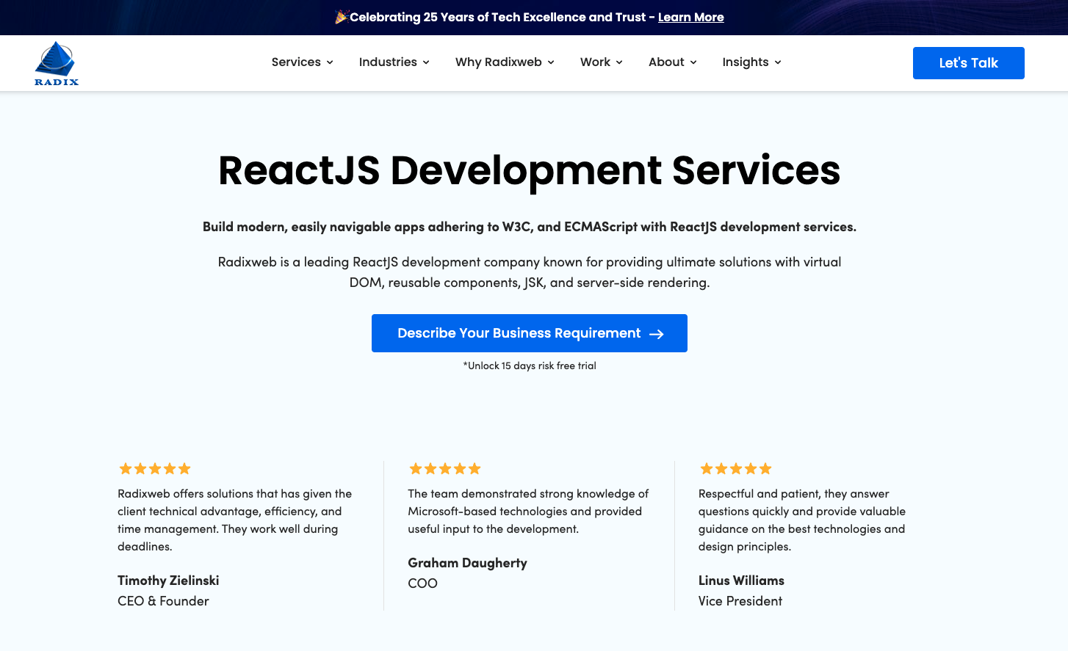Image resolution: width=1068 pixels, height=651 pixels.
Task: Expand the Insights chevron
Action: pyautogui.click(x=778, y=62)
